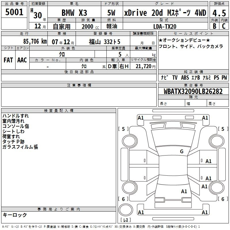Viewport: 230px width, 230px height.
Task: Select the exterior color クロ
Action: [x=62, y=54]
